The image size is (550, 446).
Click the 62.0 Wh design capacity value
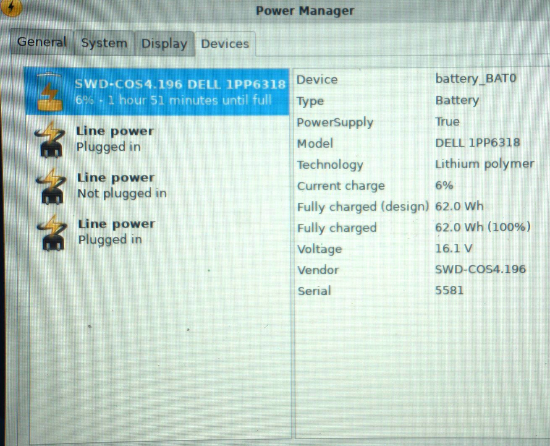point(459,206)
